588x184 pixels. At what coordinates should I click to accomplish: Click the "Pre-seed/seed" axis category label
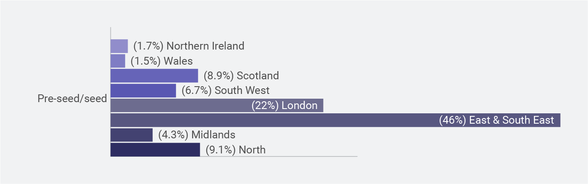[72, 99]
